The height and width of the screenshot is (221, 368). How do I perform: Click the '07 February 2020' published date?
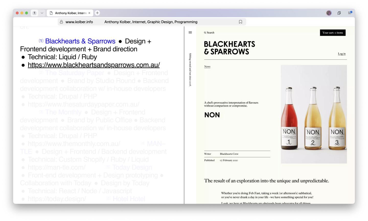point(229,160)
